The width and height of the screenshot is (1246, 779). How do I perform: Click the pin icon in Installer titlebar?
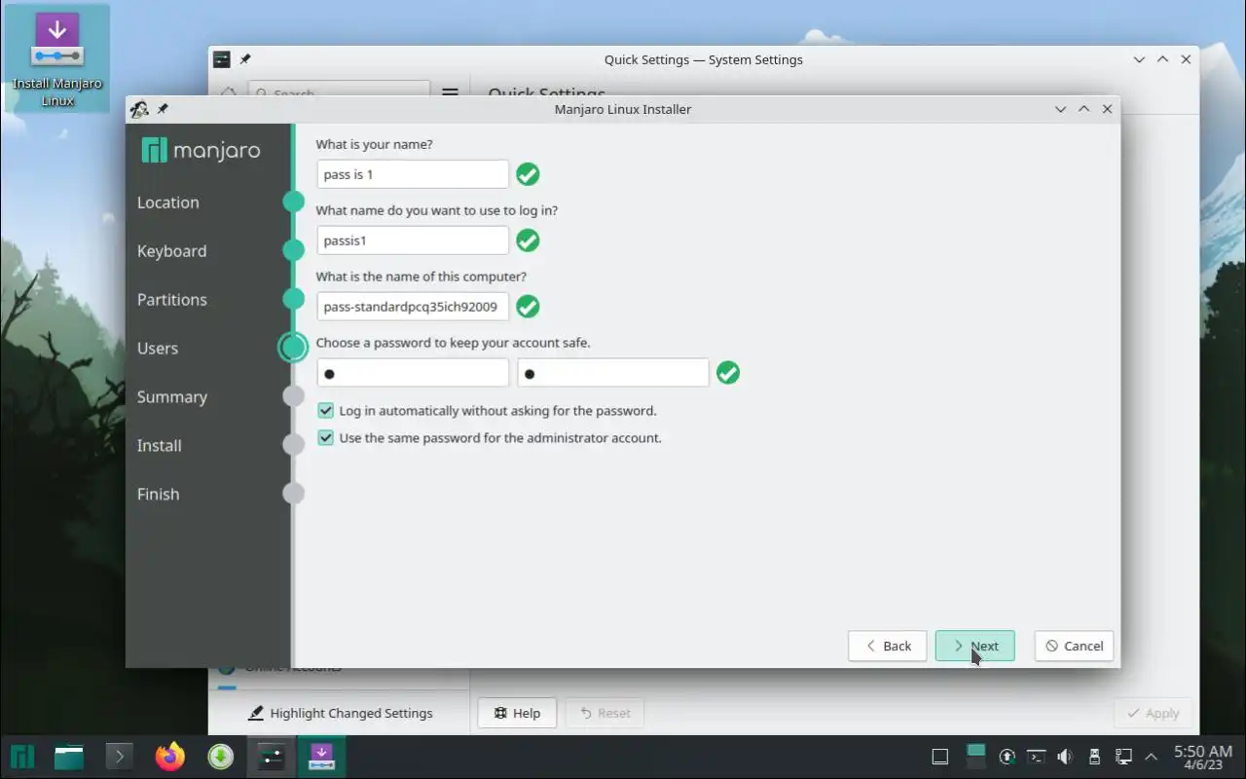pyautogui.click(x=163, y=109)
